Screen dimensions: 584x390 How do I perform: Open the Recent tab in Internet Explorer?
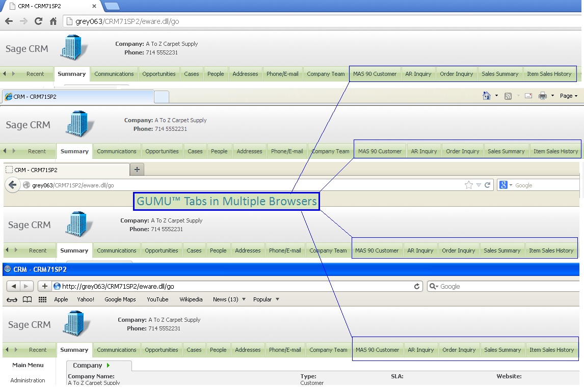pyautogui.click(x=37, y=151)
